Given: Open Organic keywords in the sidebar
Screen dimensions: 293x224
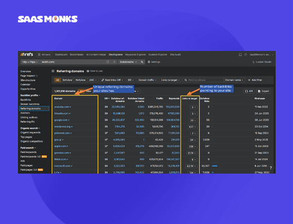Looking at the screenshot, I should pos(30,132).
